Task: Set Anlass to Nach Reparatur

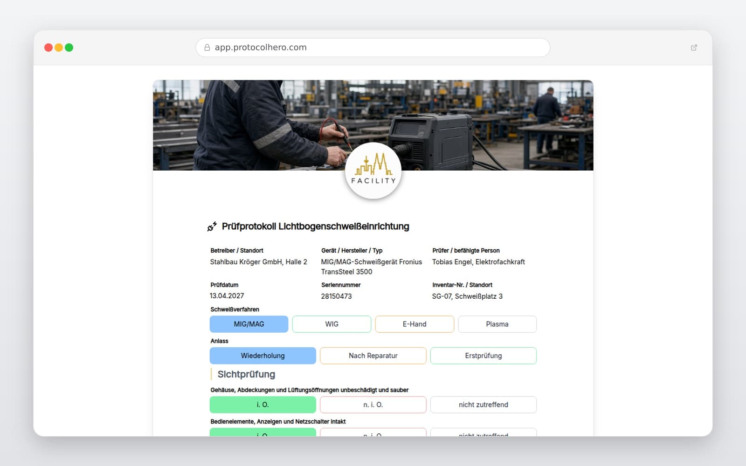Action: (x=373, y=356)
